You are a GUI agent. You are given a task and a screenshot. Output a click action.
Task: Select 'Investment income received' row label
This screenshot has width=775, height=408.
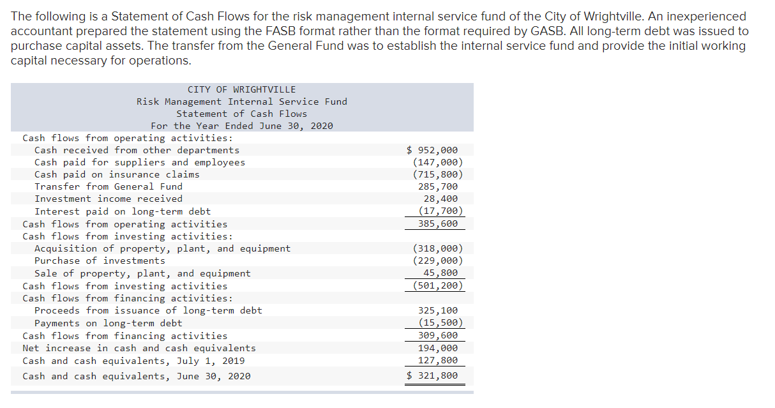point(109,199)
